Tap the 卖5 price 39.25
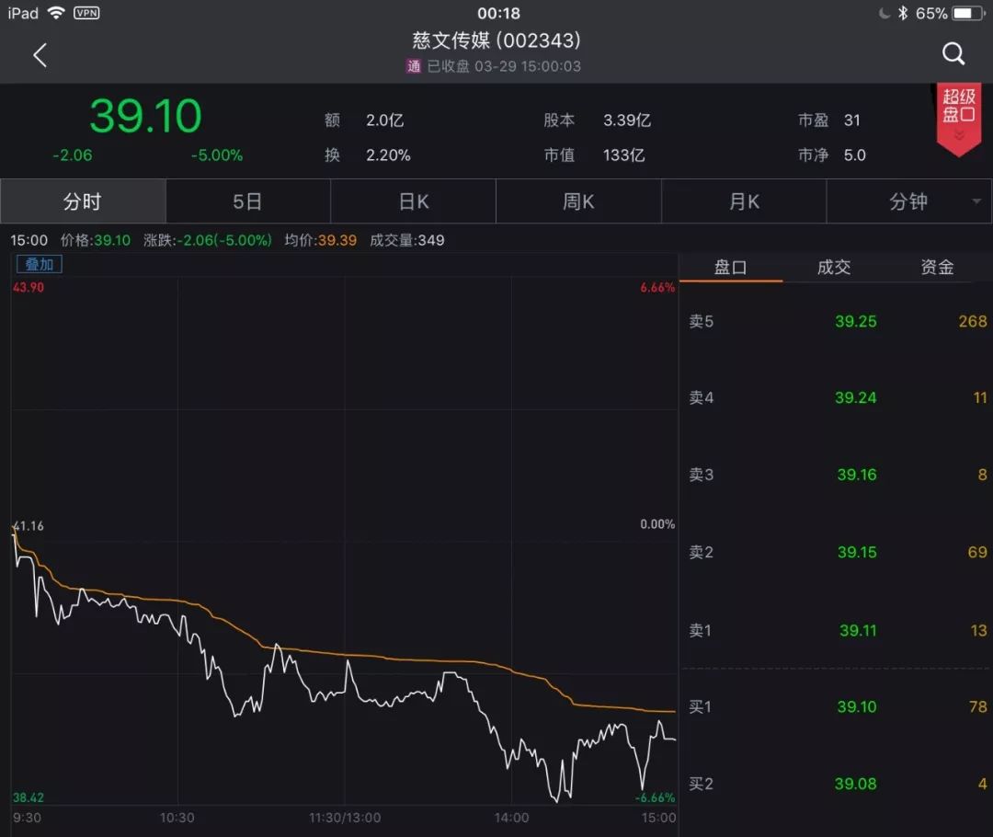 pos(856,321)
